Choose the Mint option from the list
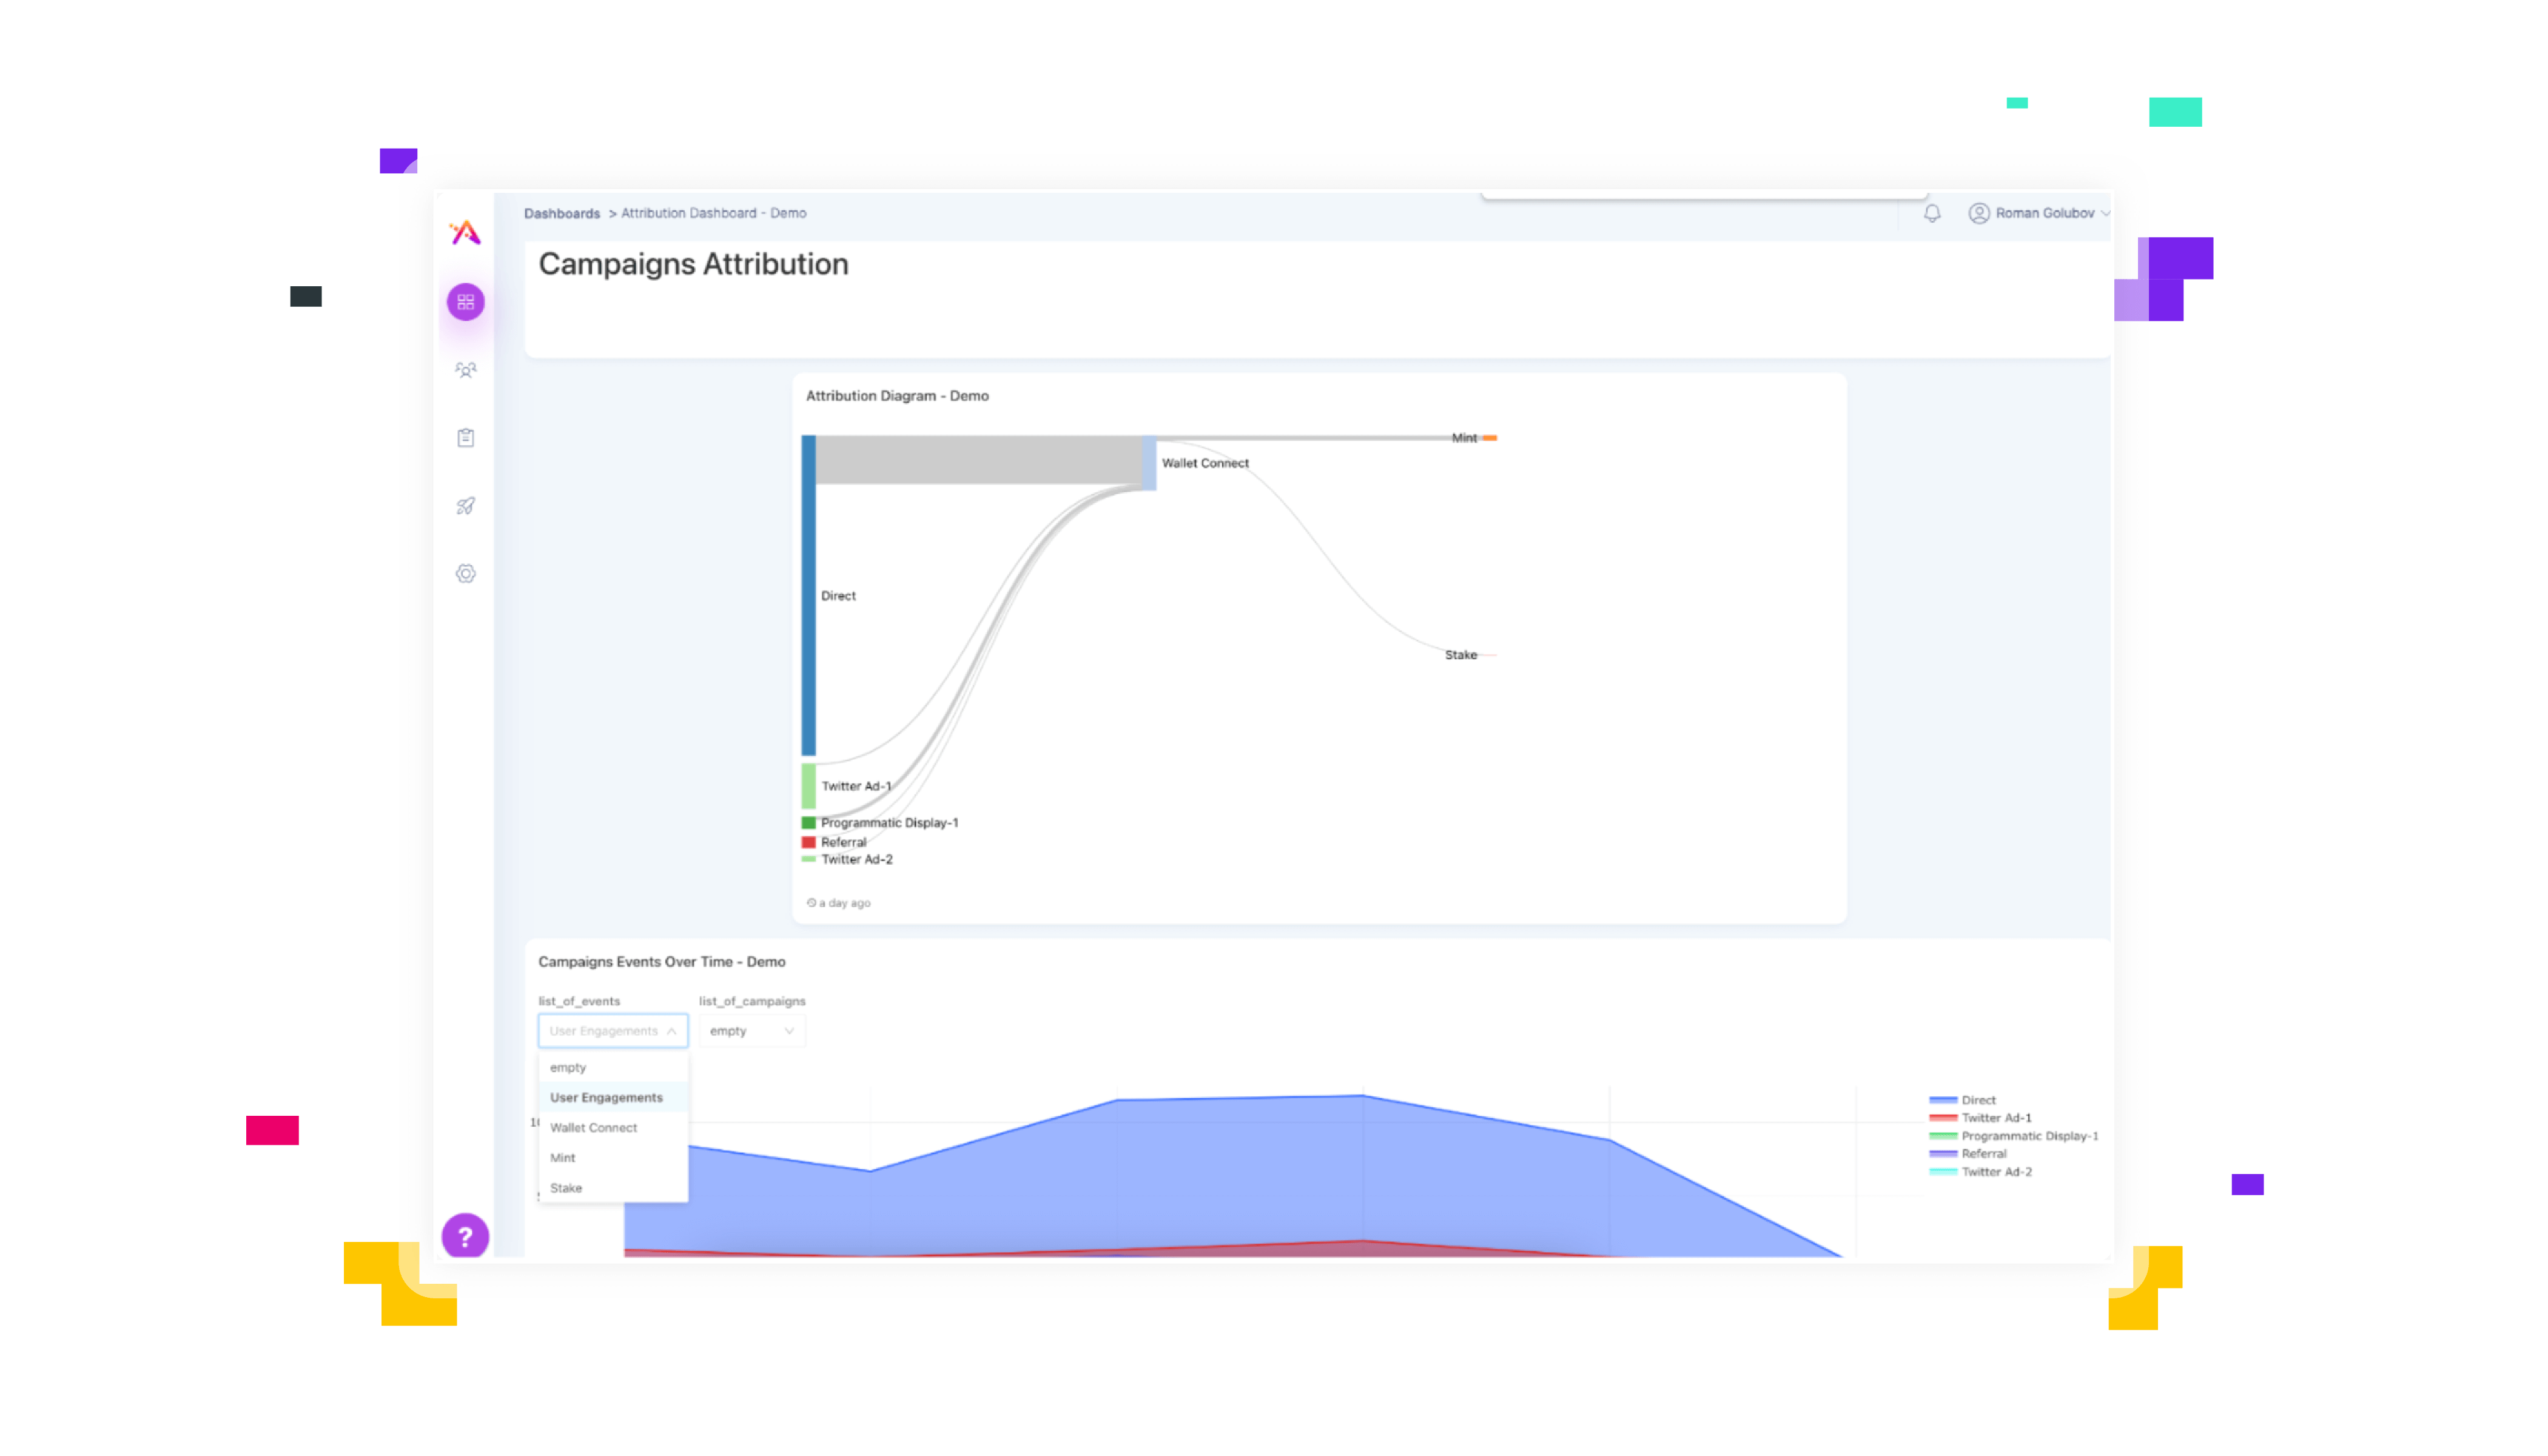The height and width of the screenshot is (1456, 2548). 563,1158
